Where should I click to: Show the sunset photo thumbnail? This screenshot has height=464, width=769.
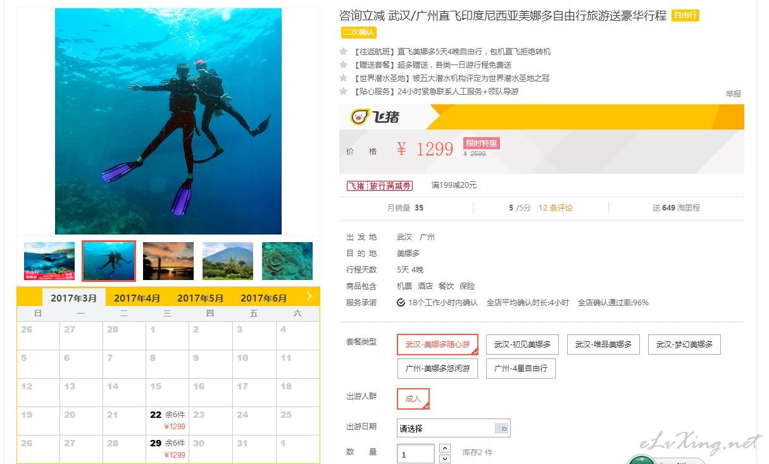(168, 260)
